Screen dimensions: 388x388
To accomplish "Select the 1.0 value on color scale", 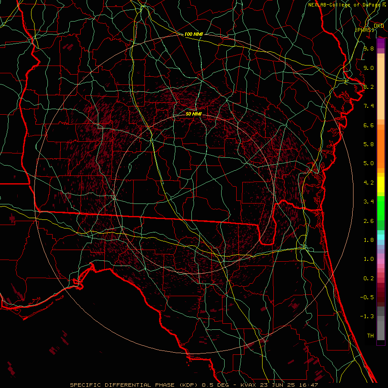I will [x=369, y=259].
